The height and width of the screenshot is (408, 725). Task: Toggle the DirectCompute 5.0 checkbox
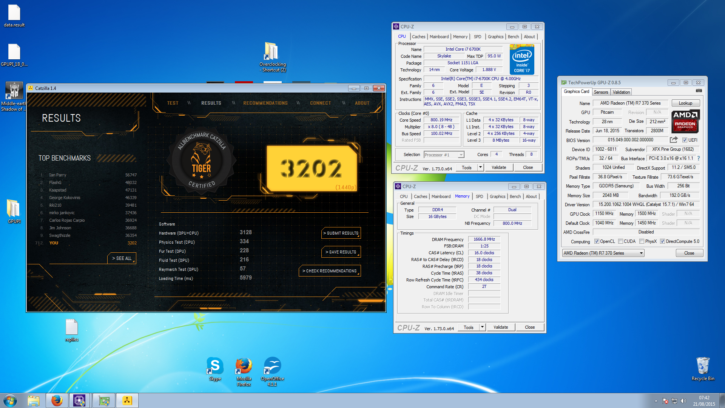tap(662, 241)
